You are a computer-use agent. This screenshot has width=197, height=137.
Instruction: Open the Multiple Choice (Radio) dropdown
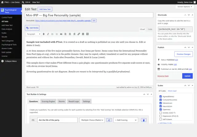pos(92,120)
